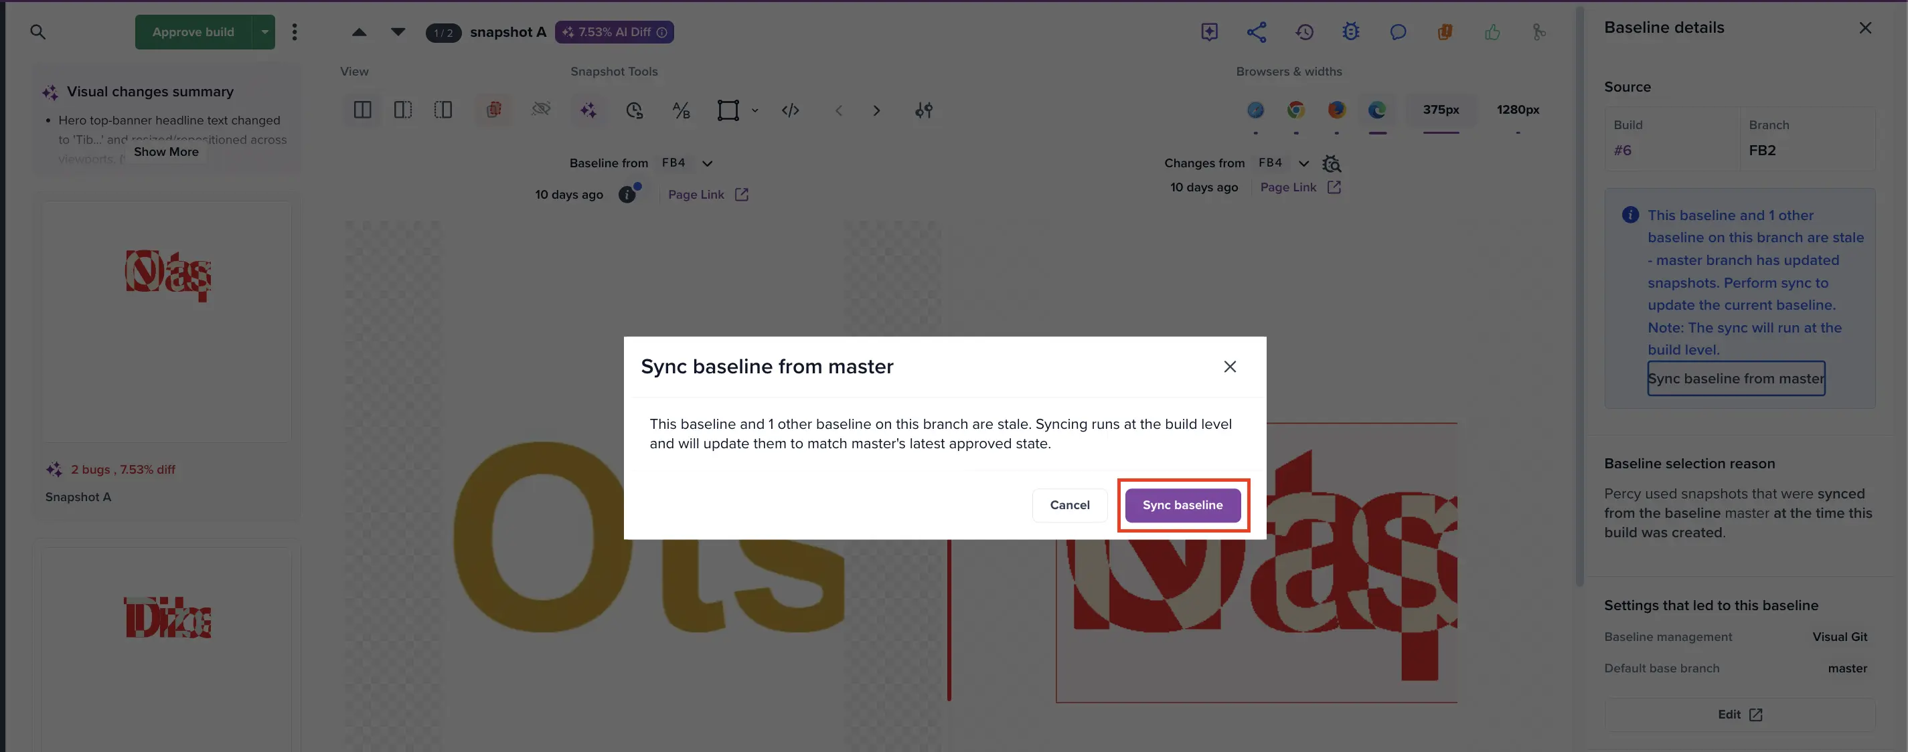Click the bug inspect magnifier icon
The width and height of the screenshot is (1908, 752).
[1332, 163]
